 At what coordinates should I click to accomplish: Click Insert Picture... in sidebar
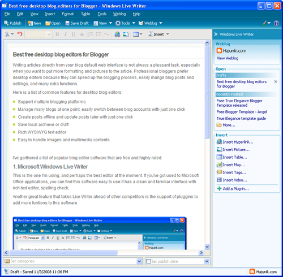pos(233,150)
